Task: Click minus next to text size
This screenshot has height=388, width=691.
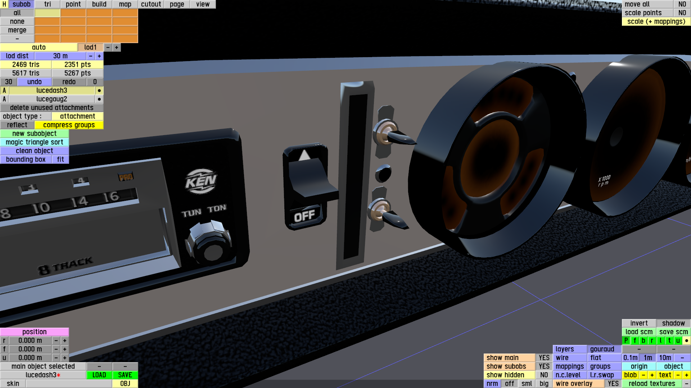Action: pos(678,375)
